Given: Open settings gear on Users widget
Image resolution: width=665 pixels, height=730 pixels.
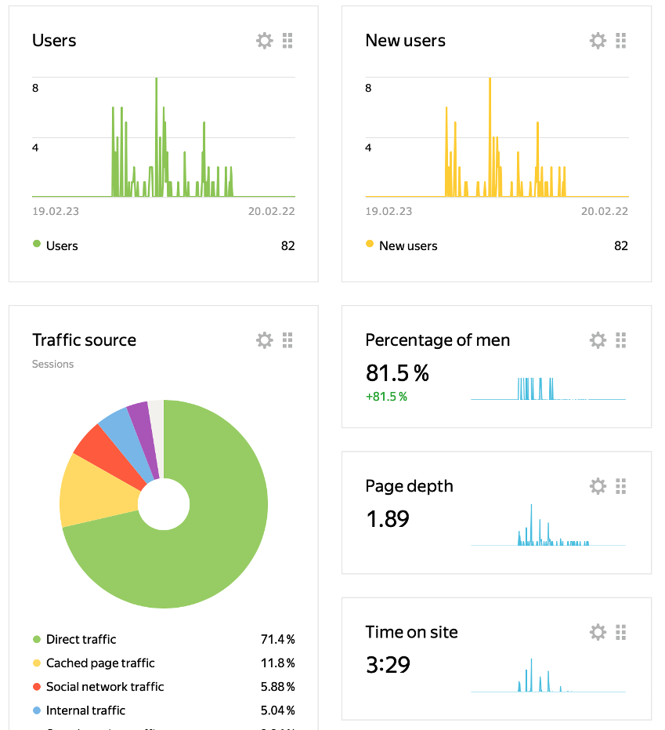Looking at the screenshot, I should [265, 41].
